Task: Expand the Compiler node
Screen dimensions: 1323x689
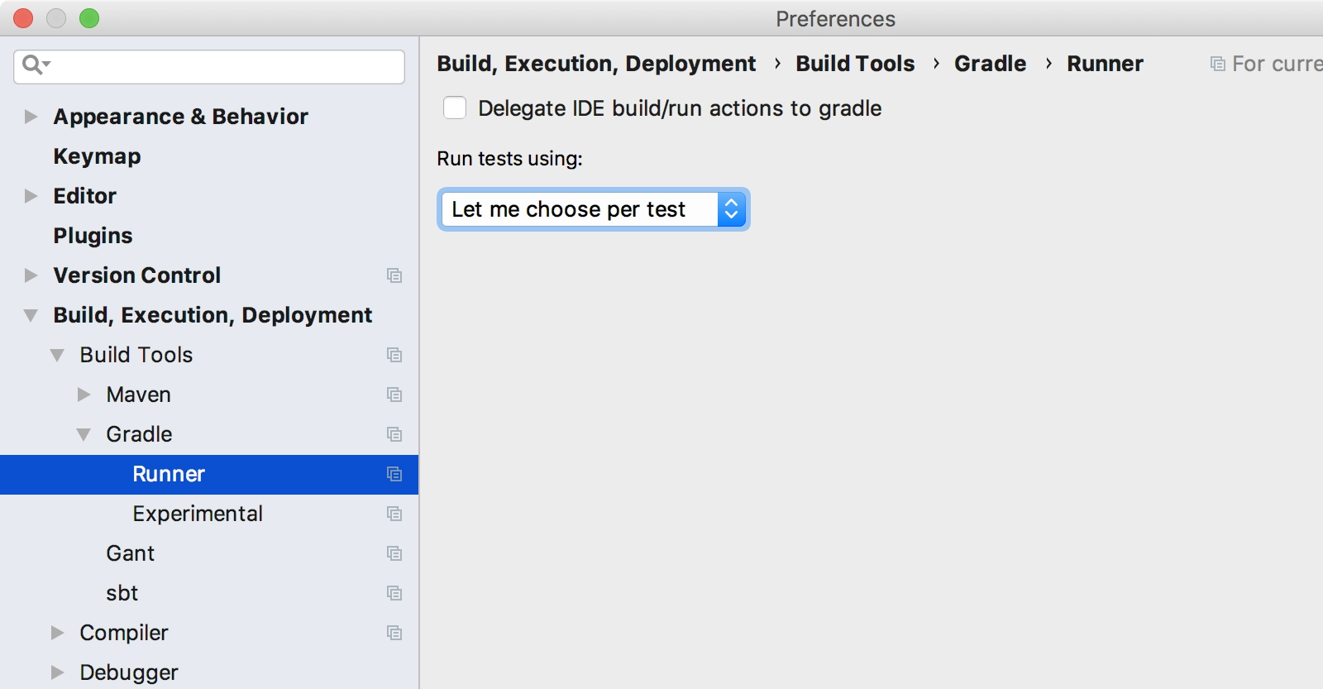Action: (x=57, y=633)
